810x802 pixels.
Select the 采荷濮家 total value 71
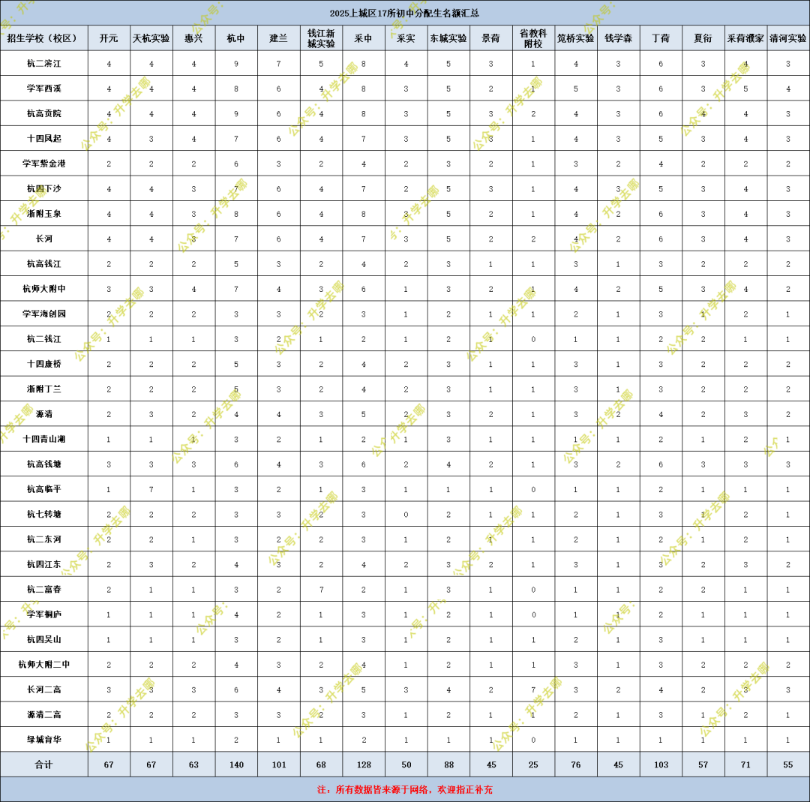coord(745,764)
